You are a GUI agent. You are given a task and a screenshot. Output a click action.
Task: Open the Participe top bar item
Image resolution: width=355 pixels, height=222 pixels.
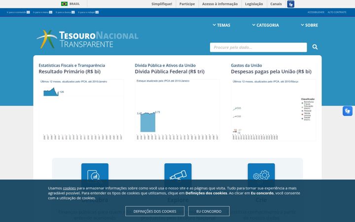pyautogui.click(x=187, y=4)
